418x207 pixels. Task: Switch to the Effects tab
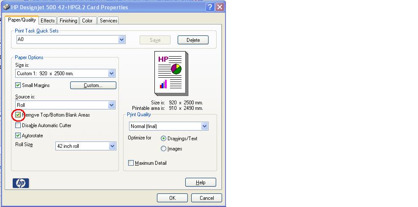[47, 21]
